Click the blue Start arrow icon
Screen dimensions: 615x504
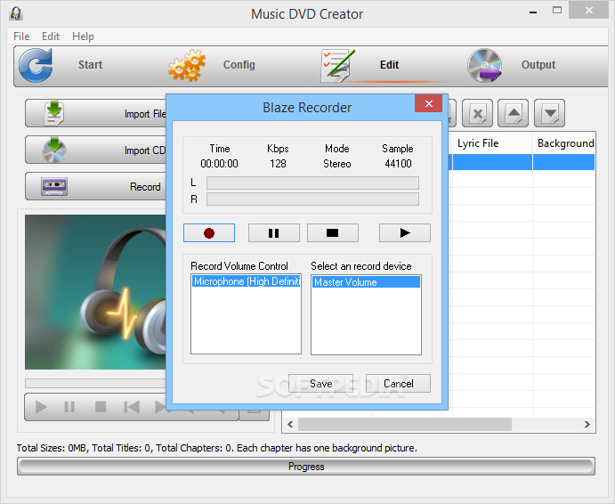coord(36,65)
